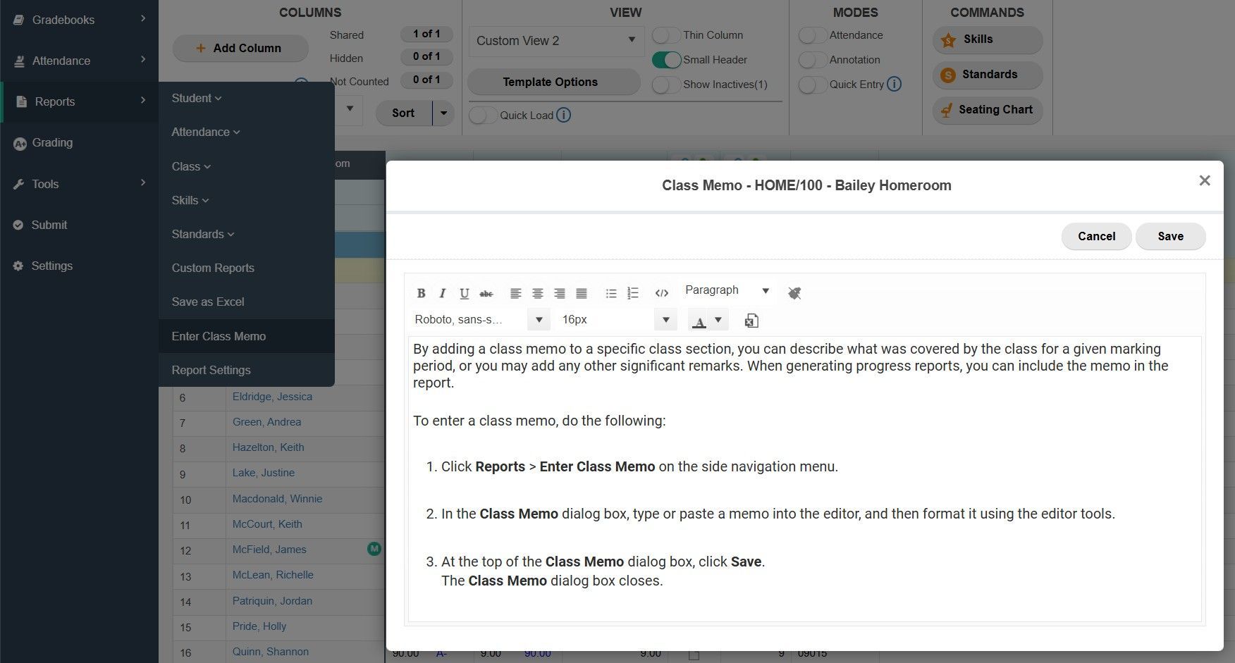The width and height of the screenshot is (1235, 663).
Task: Click the clean formatting icon
Action: (x=794, y=293)
